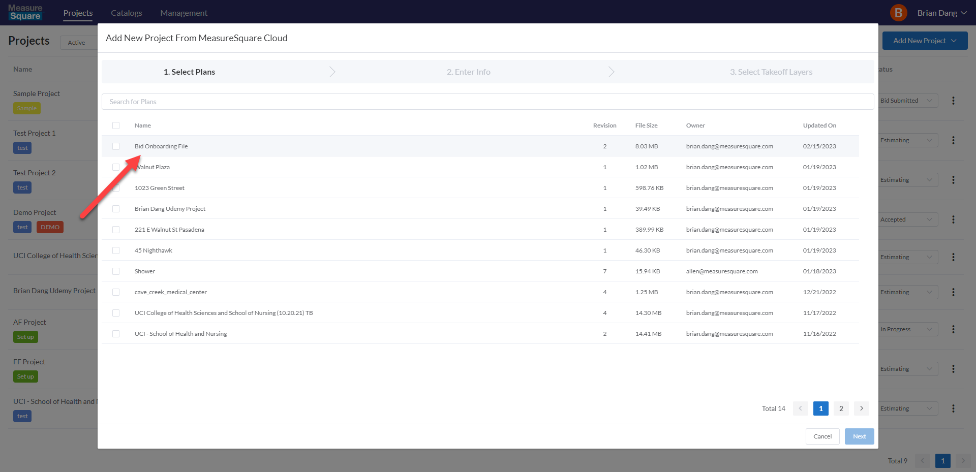This screenshot has height=472, width=976.
Task: Open Test Project 1 in background list
Action: coord(35,133)
